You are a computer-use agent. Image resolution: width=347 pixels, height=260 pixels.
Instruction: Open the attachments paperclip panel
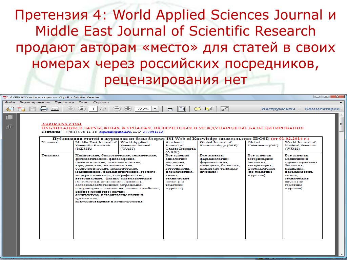(x=9, y=127)
